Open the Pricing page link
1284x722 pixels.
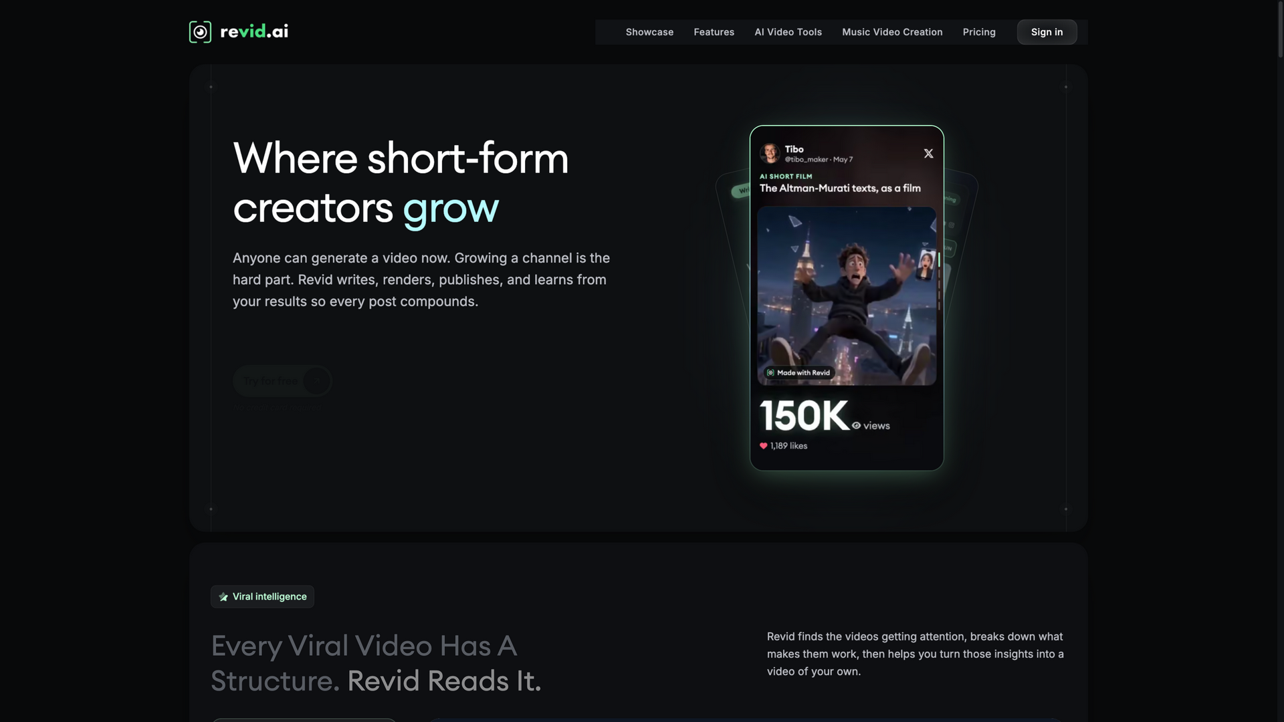coord(979,32)
